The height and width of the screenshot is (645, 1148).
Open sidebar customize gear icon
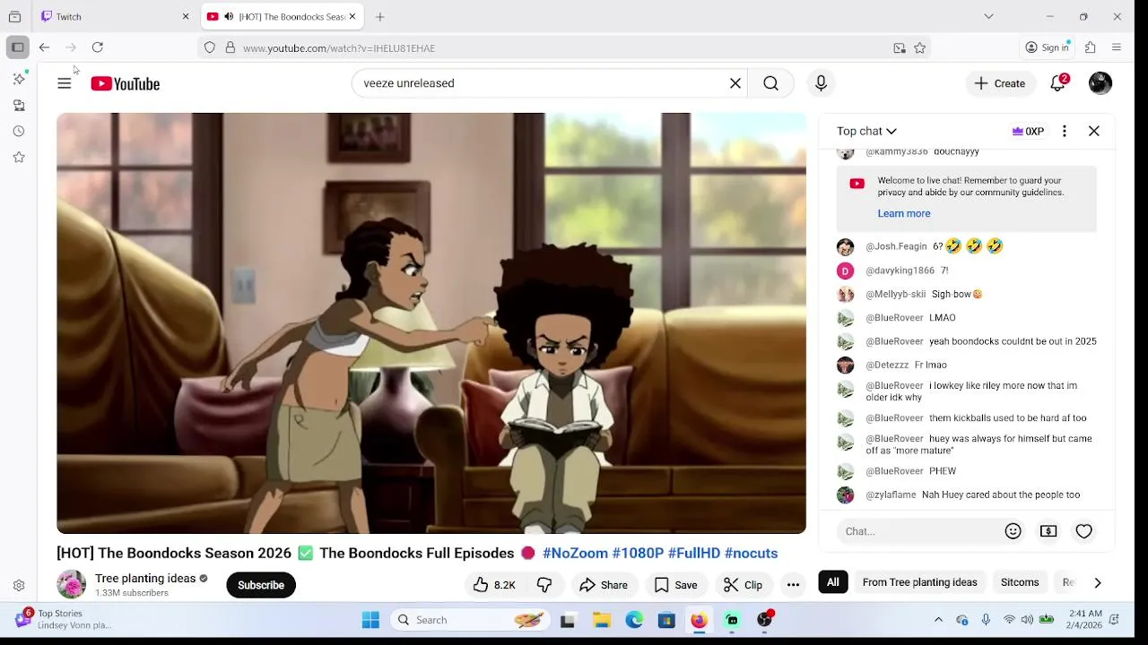19,586
